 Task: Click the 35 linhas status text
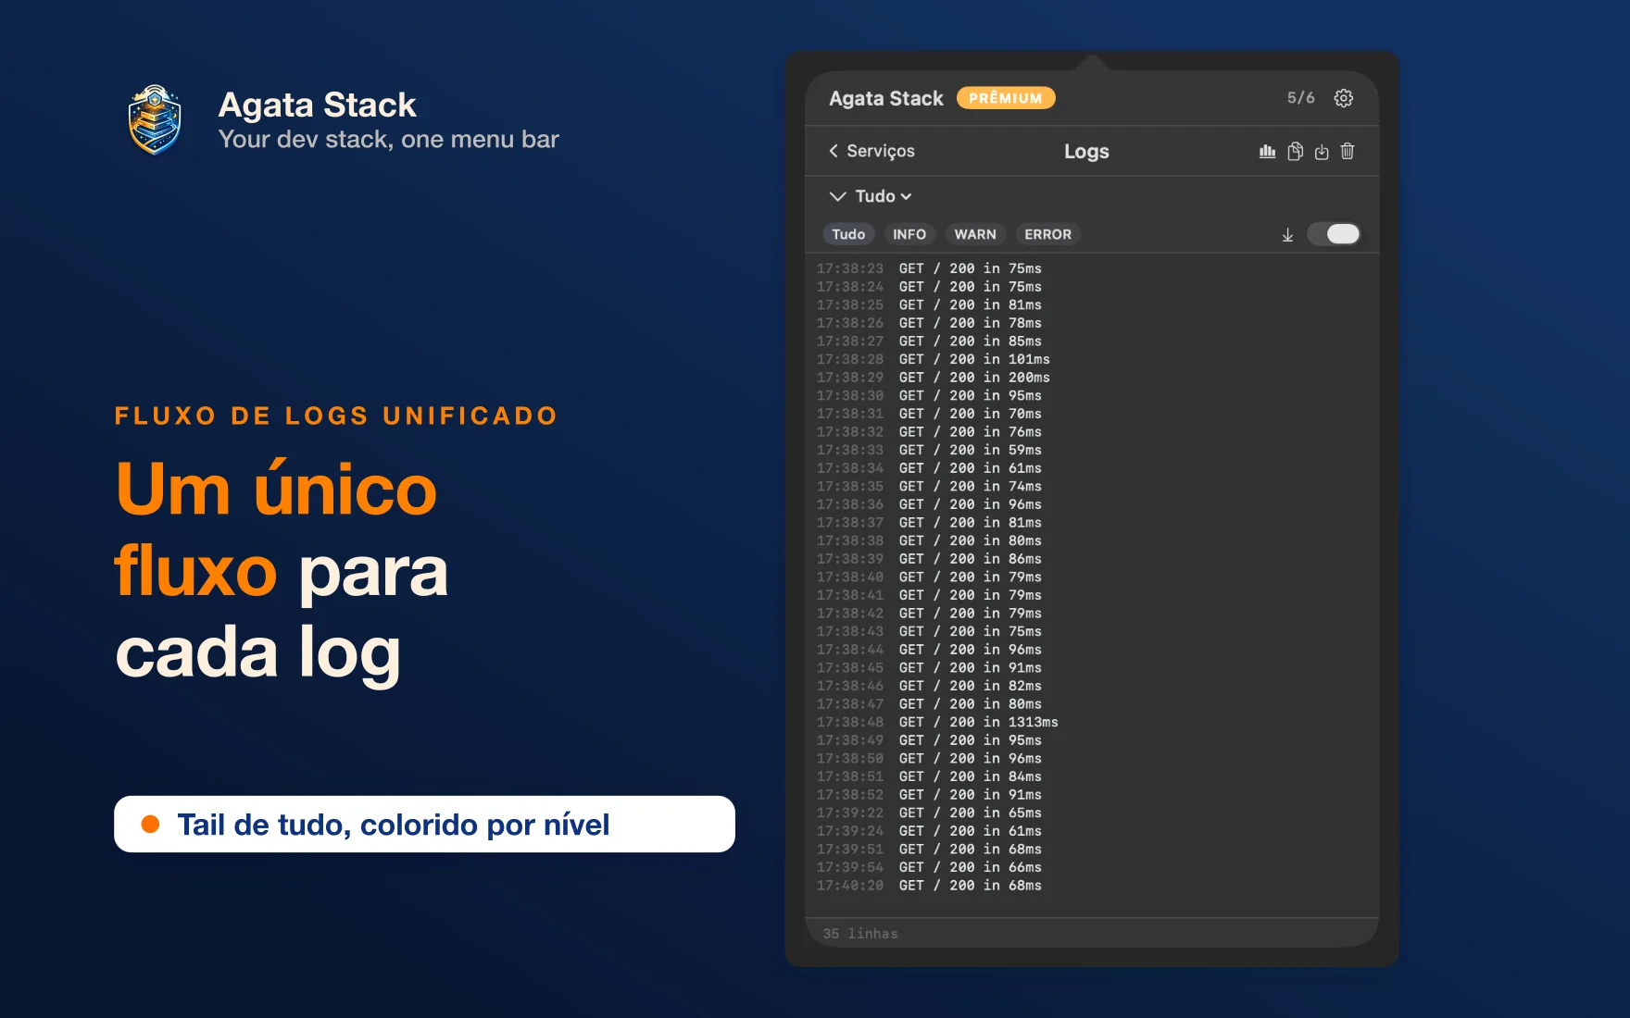pos(860,934)
